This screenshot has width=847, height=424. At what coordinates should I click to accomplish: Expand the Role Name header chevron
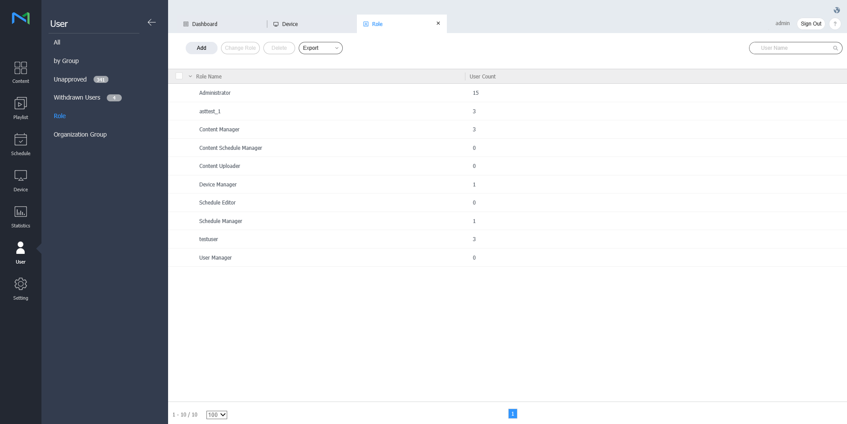(191, 76)
